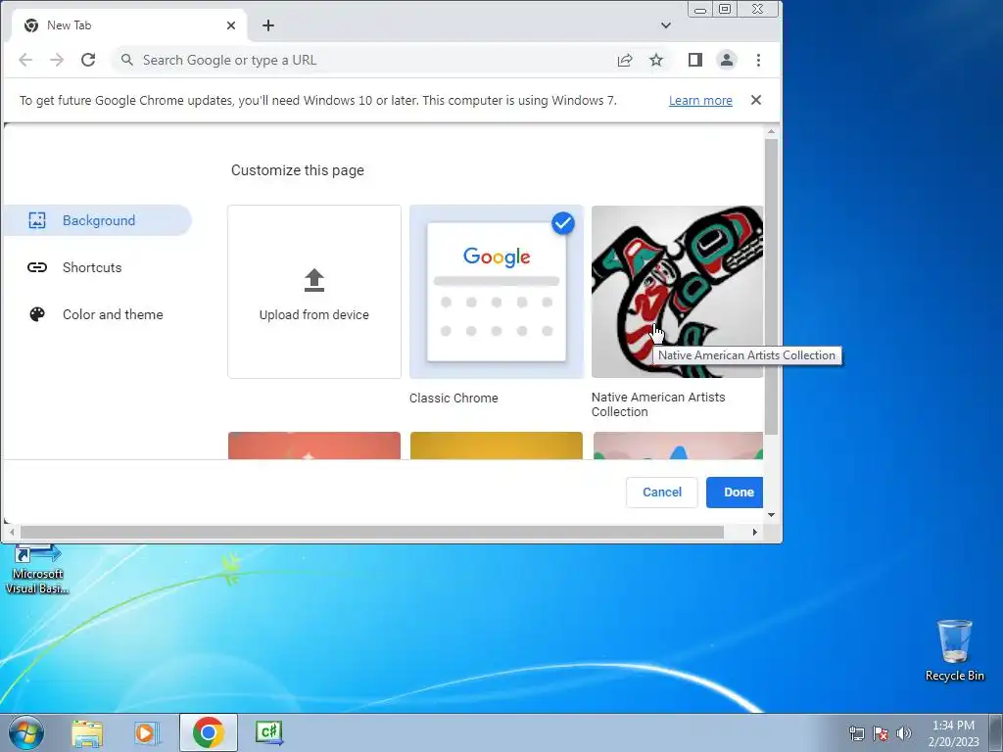Screen dimensions: 1003x752
Task: Confirm changes with the Done button
Action: pyautogui.click(x=735, y=493)
